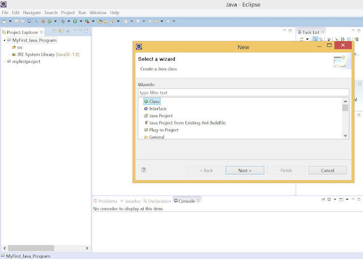Click the Open Task folder toolbar icon
Viewport: 363px width, 259px height.
(x=106, y=22)
